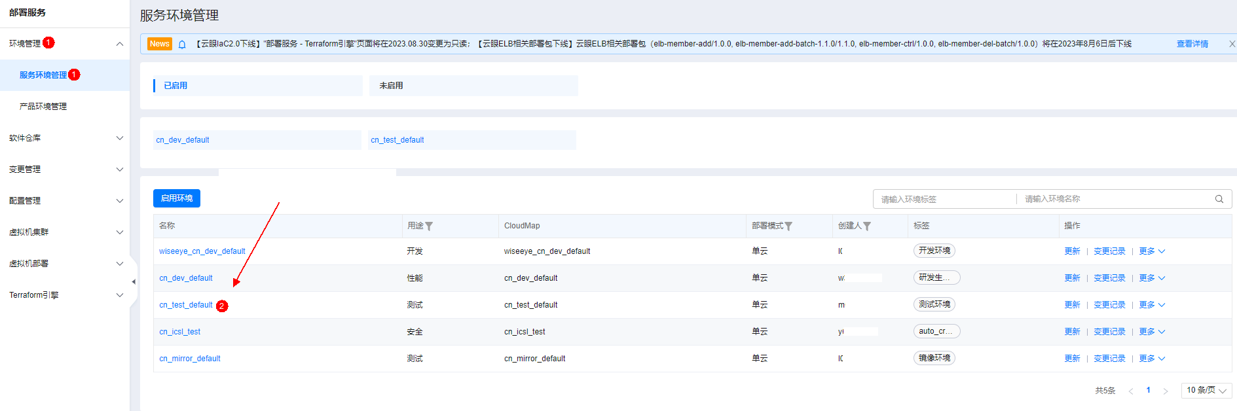Open the 用途 column filter icon
1237x411 pixels.
[429, 226]
